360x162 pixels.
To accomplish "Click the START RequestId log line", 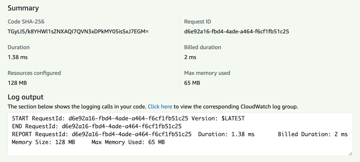I will (128, 119).
